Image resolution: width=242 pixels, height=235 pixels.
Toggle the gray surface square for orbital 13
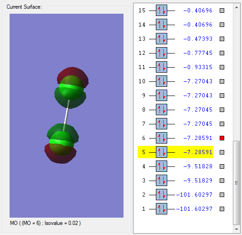[222, 39]
